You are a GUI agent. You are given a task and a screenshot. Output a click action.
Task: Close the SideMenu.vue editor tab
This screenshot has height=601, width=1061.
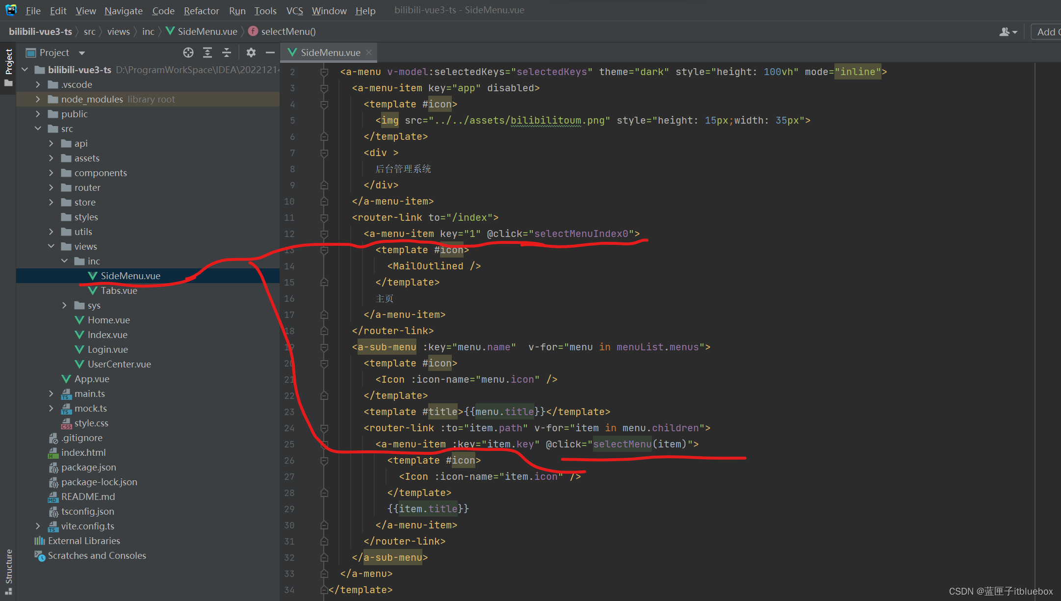(369, 52)
